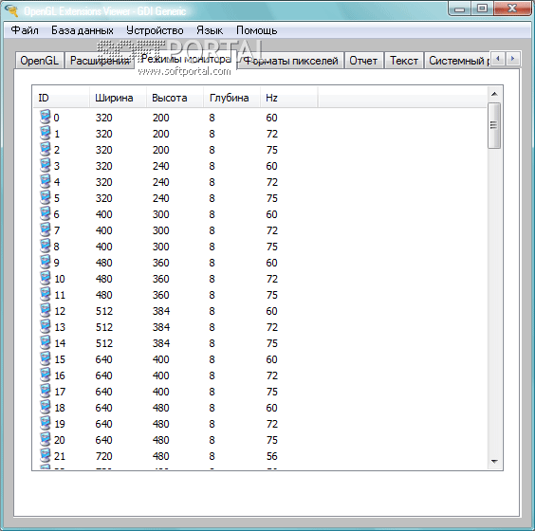Click the monitor icon of mode ID 13
The width and height of the screenshot is (535, 531).
click(45, 326)
